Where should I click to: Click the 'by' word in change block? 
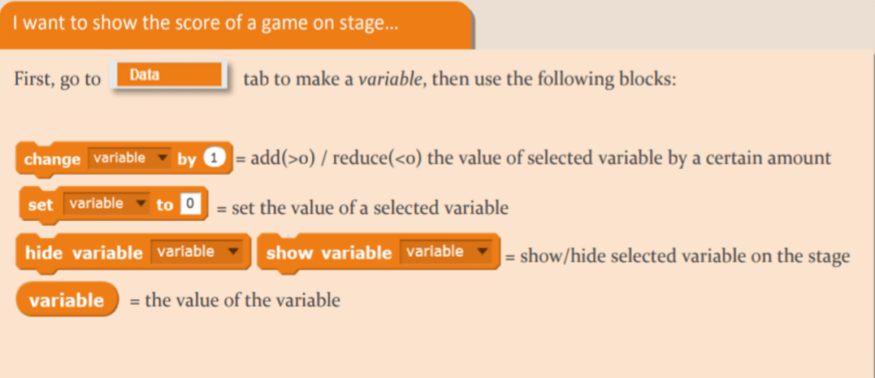tap(186, 160)
